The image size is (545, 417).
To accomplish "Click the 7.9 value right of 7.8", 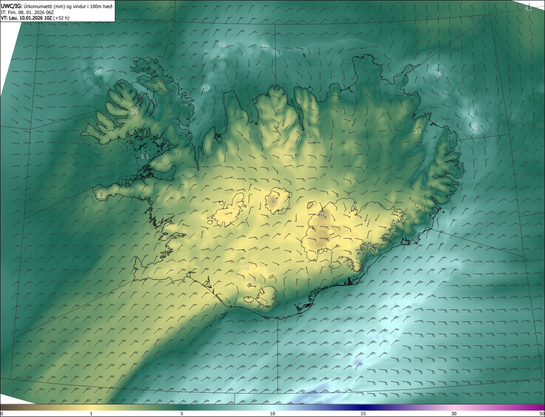I will point(265,46).
